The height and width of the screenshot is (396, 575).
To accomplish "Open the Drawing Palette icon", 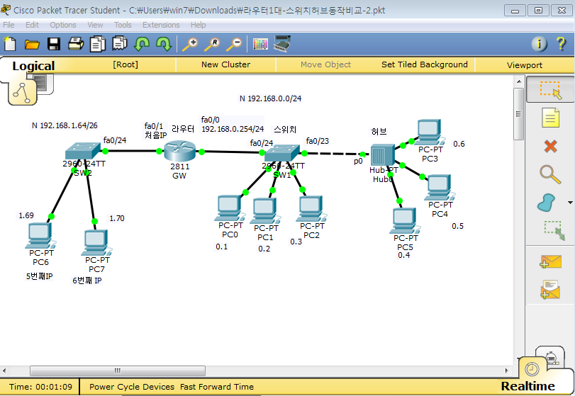I will pyautogui.click(x=260, y=45).
